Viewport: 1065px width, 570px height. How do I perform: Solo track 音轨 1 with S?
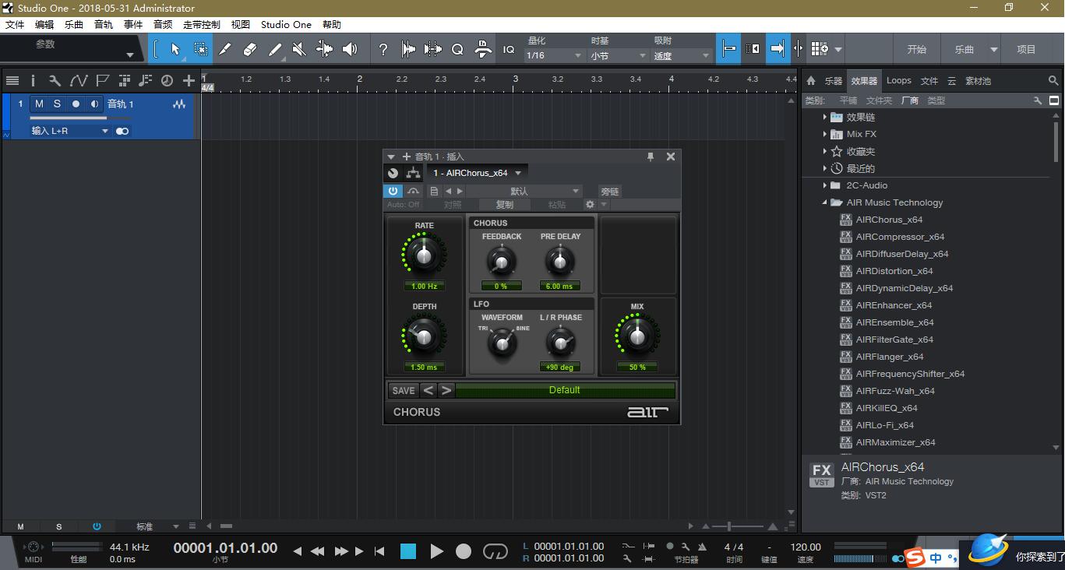[57, 104]
